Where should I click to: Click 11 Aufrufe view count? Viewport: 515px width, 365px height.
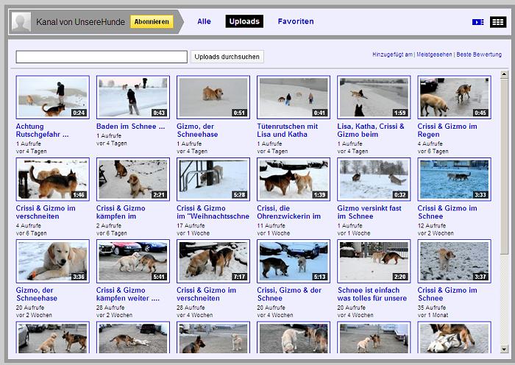coord(271,226)
